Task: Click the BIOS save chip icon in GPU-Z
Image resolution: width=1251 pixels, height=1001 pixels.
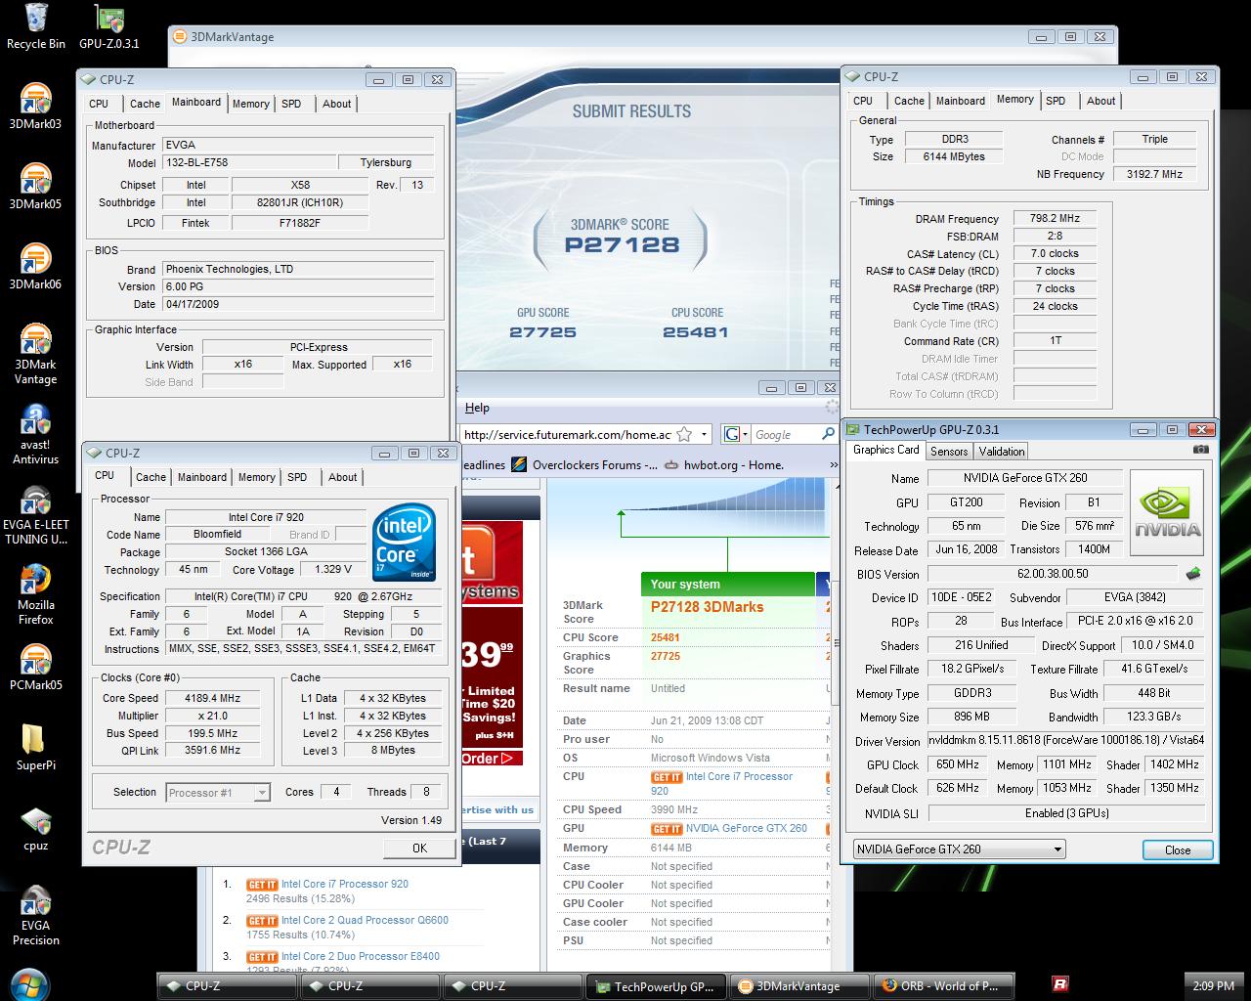Action: (1192, 574)
